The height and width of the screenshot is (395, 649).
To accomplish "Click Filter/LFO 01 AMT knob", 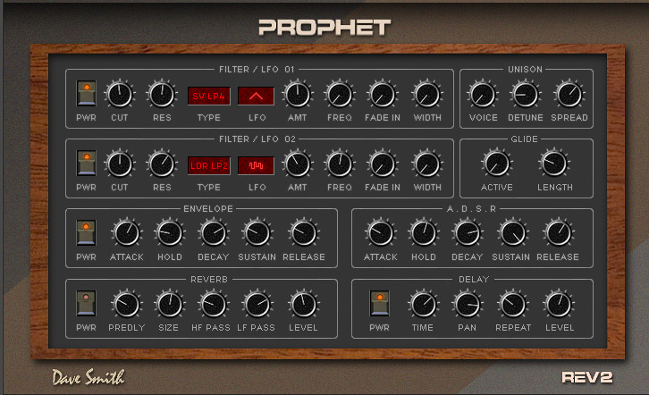I will 297,95.
